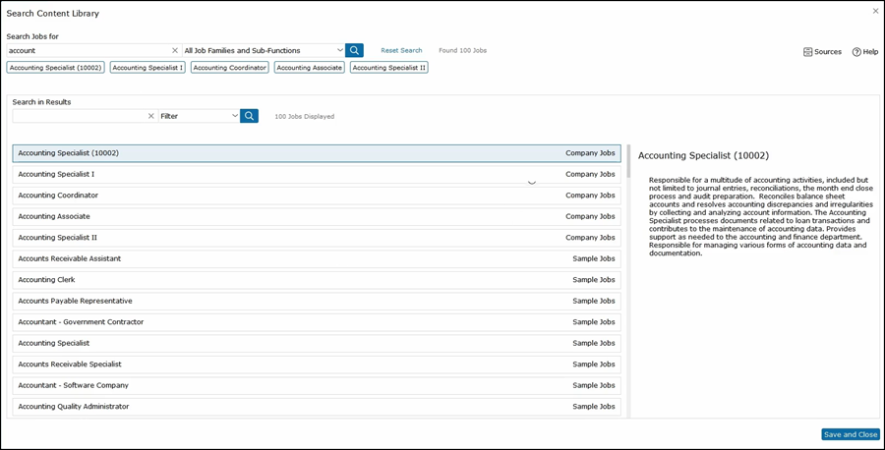Screen dimensions: 885x450
Task: Select the Accounting Specialist II tag
Action: pos(388,68)
